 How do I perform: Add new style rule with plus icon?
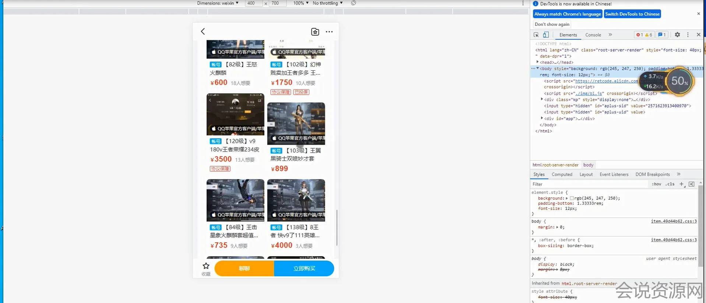[681, 184]
